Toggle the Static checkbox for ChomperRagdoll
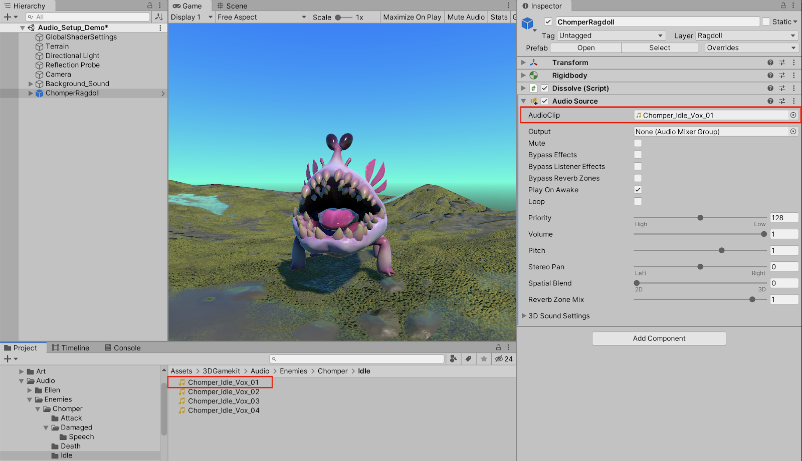802x461 pixels. 766,22
